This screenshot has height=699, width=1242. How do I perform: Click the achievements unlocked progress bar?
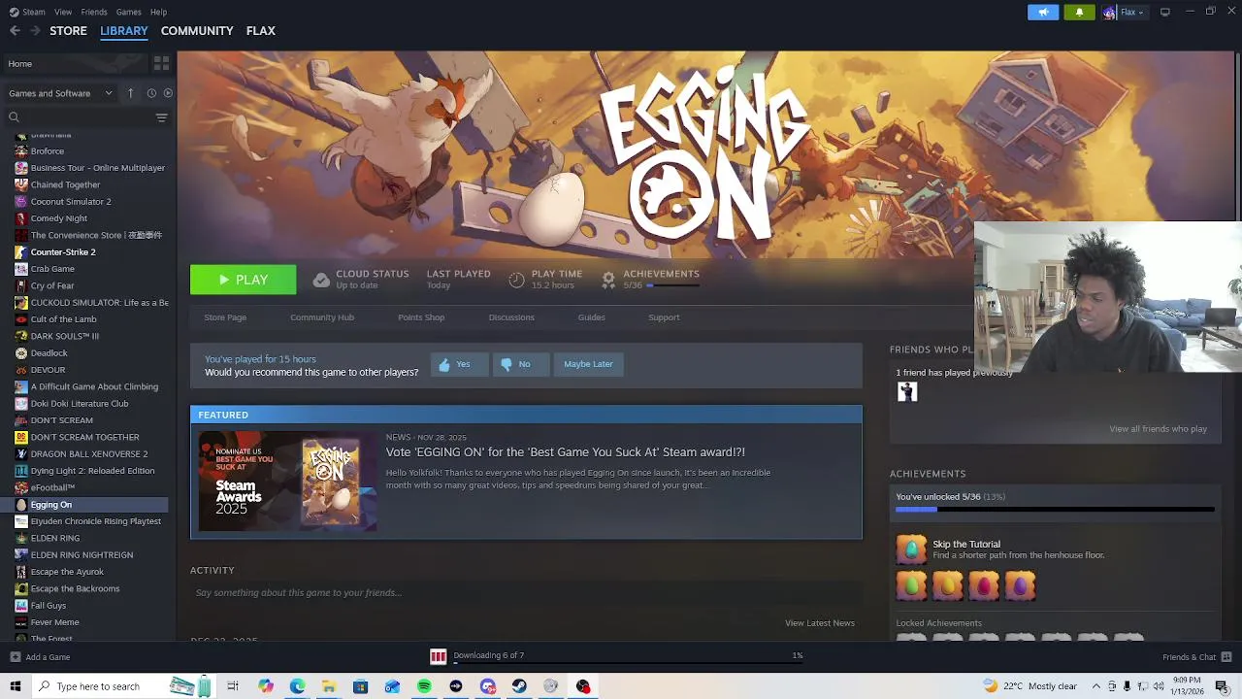pyautogui.click(x=1055, y=509)
